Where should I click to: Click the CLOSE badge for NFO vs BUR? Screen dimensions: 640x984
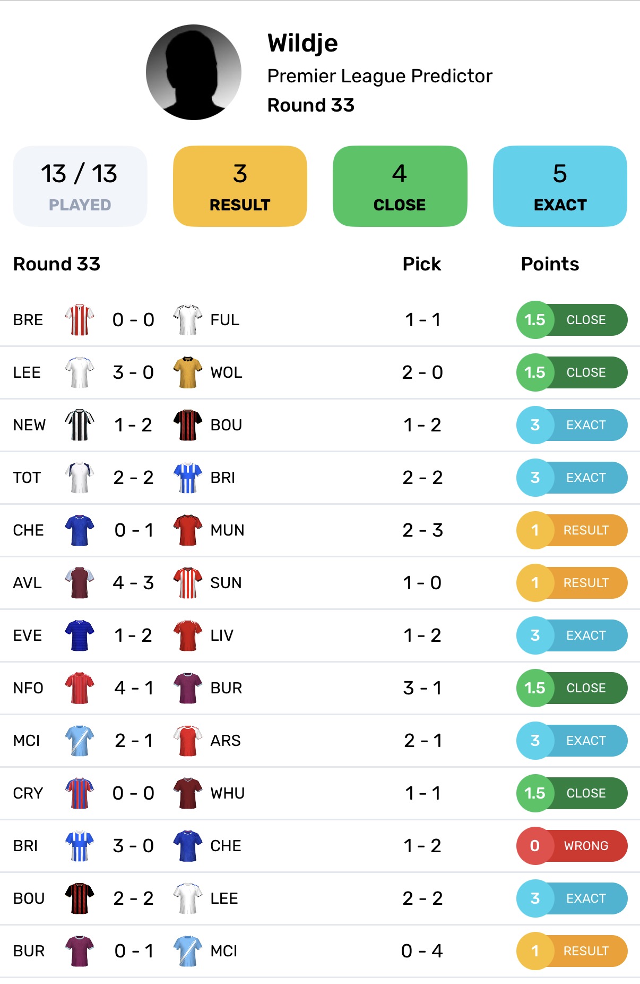[572, 688]
